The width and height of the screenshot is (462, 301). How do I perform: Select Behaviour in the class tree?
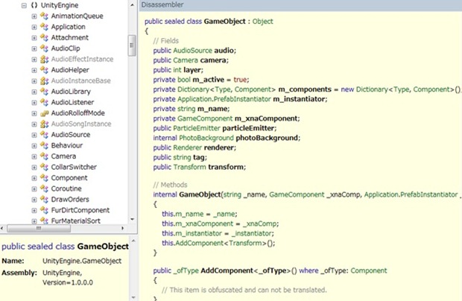(x=66, y=145)
